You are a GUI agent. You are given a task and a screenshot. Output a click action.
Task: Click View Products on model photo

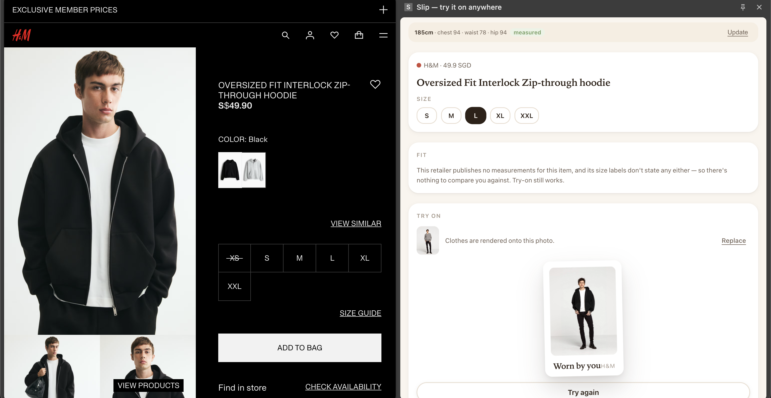click(148, 386)
